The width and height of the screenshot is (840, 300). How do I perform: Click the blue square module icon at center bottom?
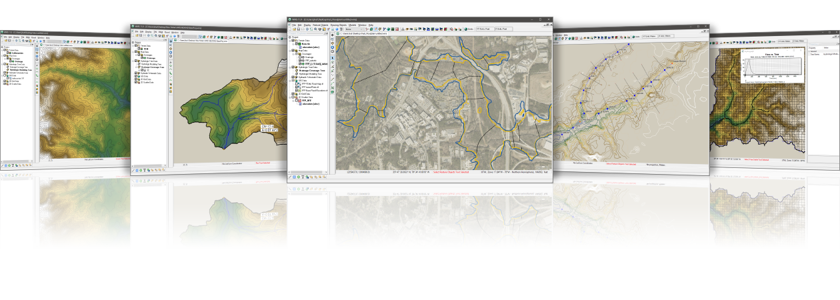[x=294, y=177]
